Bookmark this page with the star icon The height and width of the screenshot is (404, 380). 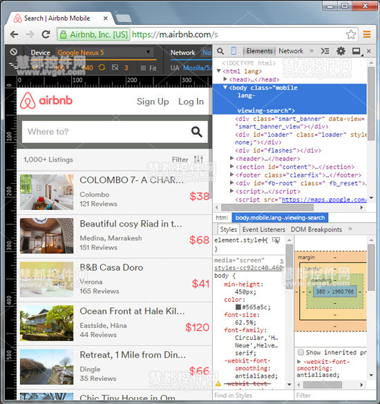click(x=350, y=35)
